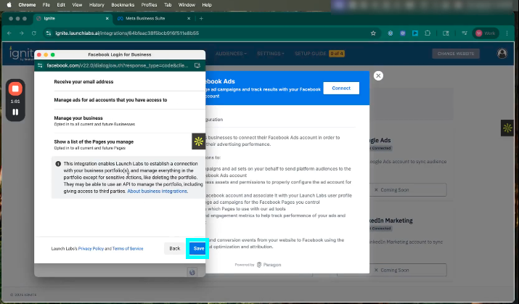Pause the screen recording
Viewport: 519px width, 304px height.
coord(15,112)
